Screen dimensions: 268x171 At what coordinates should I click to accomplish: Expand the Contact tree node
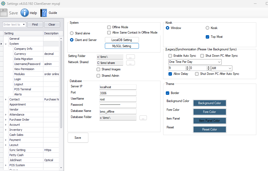point(6,99)
